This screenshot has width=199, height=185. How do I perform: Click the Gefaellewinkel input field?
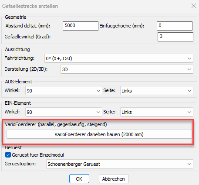coord(175,37)
